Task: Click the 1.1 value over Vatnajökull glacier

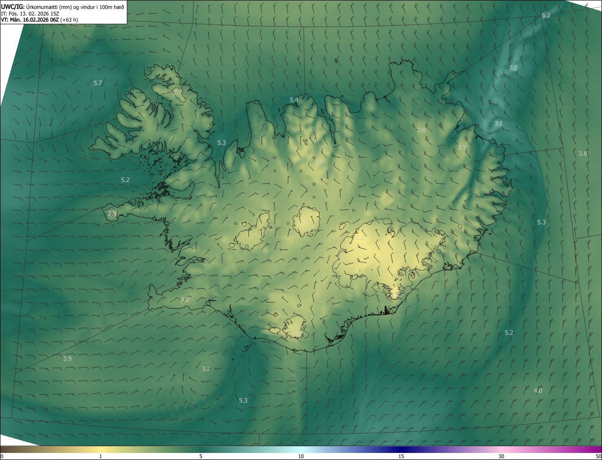Action: pos(360,238)
